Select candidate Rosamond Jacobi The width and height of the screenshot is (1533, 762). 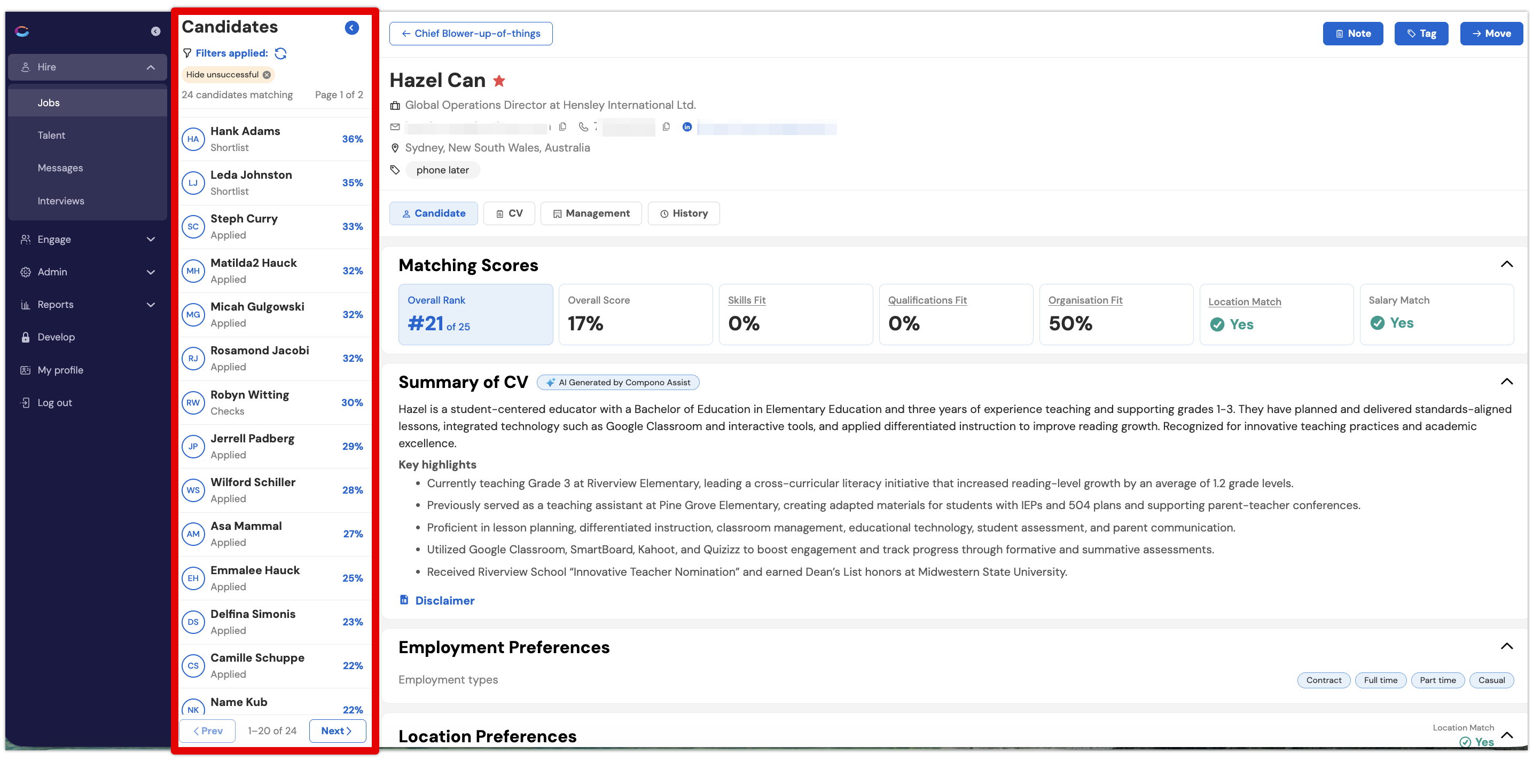[x=275, y=359]
